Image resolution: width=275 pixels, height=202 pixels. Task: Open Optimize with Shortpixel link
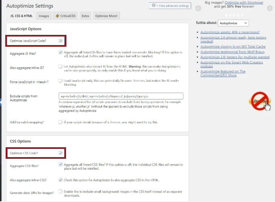244,2
